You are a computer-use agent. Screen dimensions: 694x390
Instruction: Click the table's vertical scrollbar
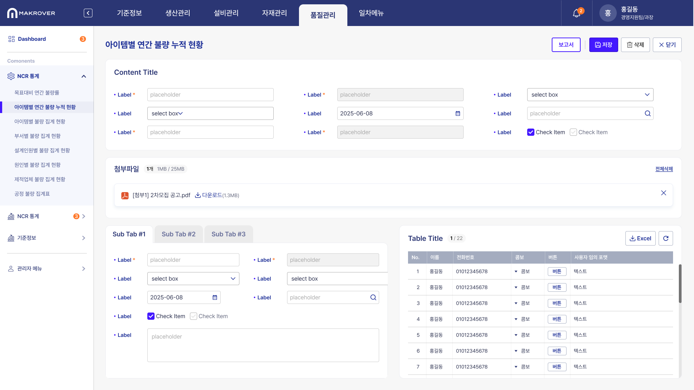point(680,283)
